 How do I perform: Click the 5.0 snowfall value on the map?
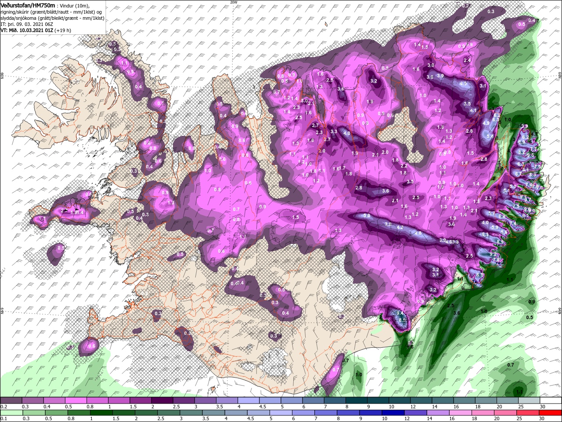click(x=367, y=216)
